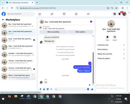Click the More options button

(80, 32)
